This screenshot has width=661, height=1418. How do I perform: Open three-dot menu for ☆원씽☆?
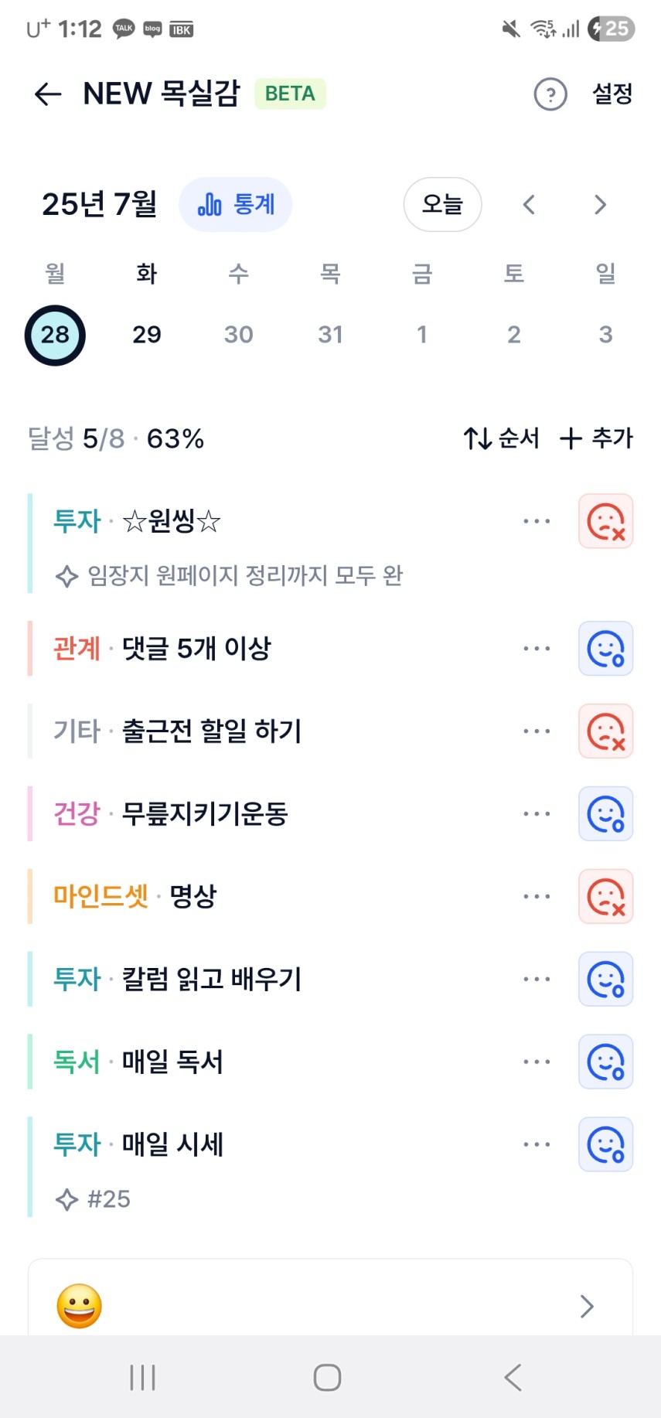pyautogui.click(x=537, y=521)
